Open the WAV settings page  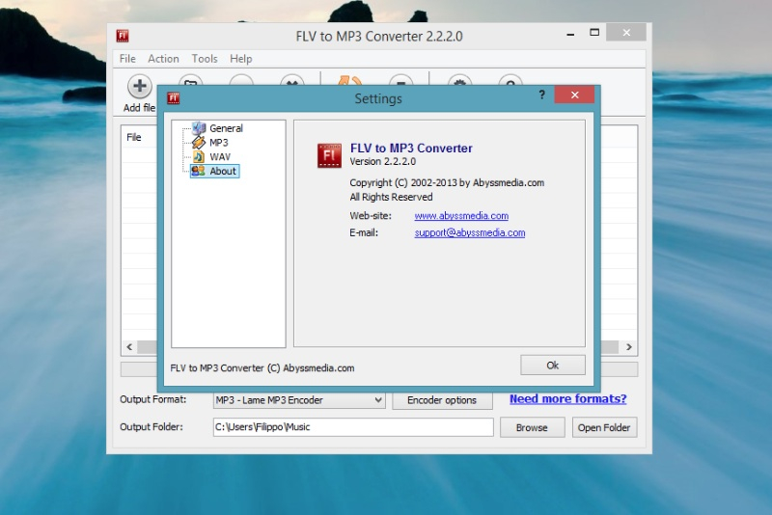(x=219, y=156)
